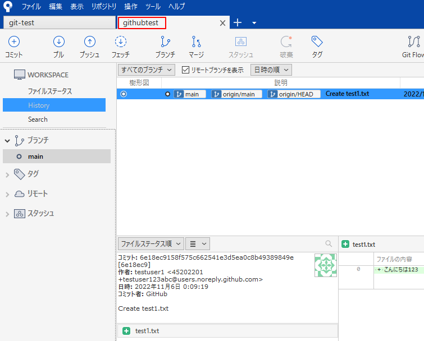Click the test1.txt diff header name
The image size is (424, 341).
pyautogui.click(x=364, y=245)
